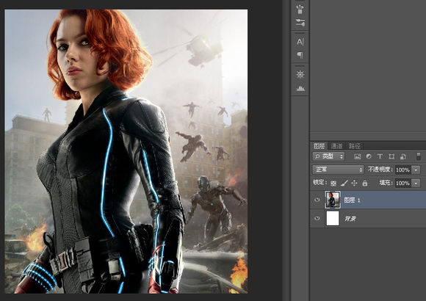Select 图层 1 layer thumbnail
This screenshot has height=301, width=426.
tap(333, 200)
